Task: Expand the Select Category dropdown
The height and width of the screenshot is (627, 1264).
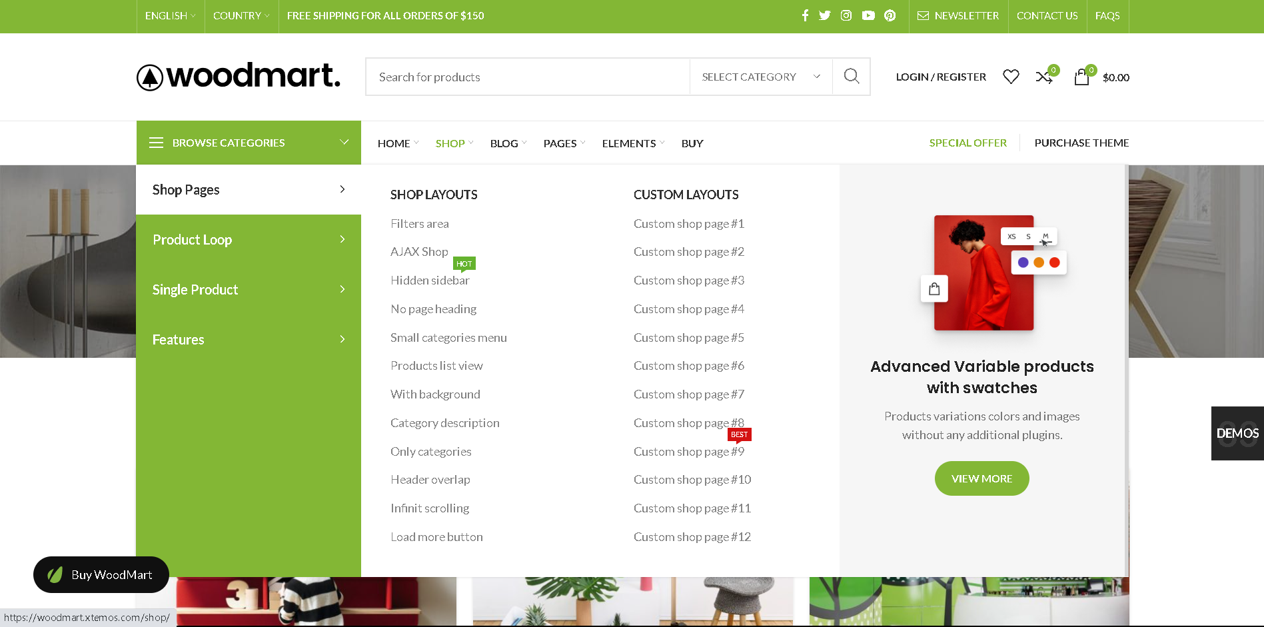Action: pos(760,77)
